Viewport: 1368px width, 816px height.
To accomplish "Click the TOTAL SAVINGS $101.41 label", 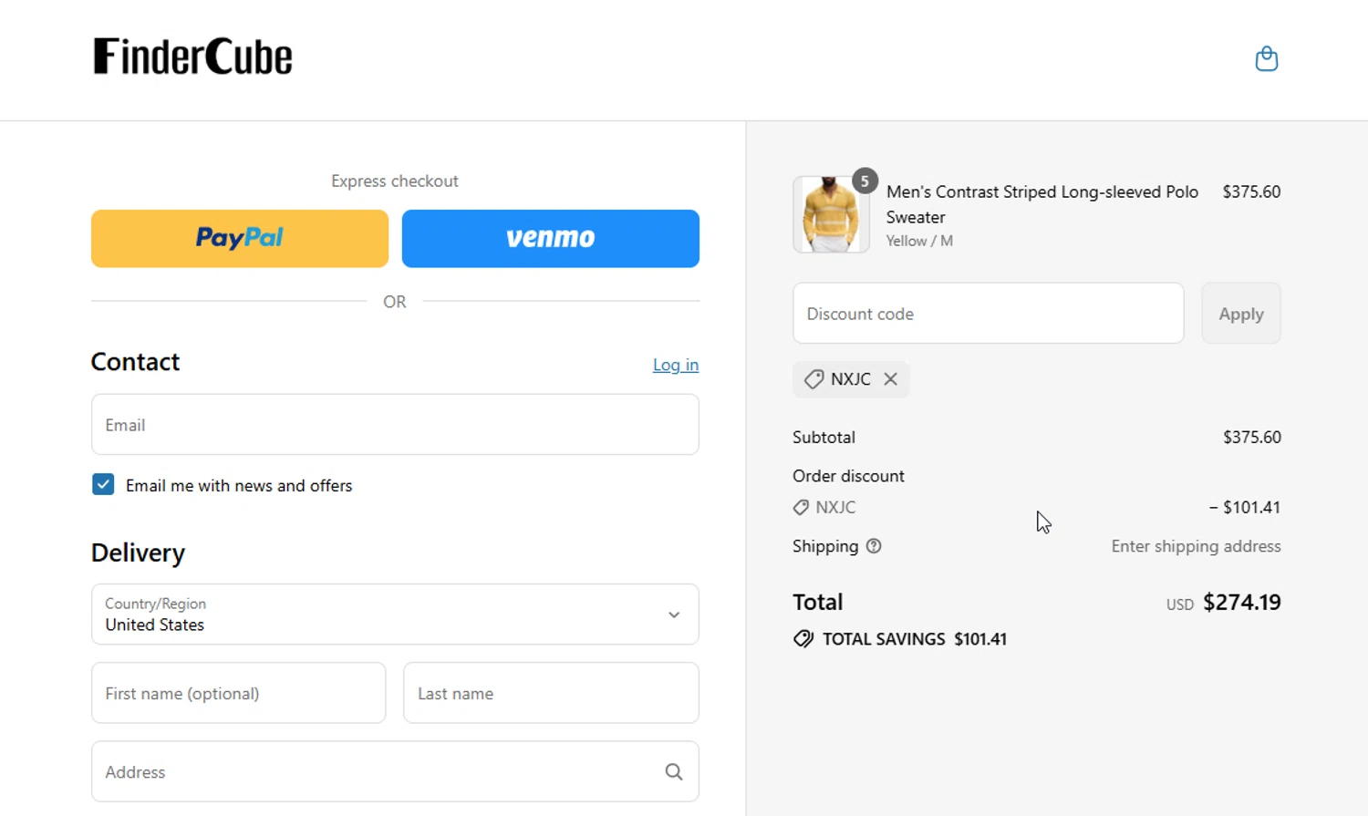I will (915, 639).
